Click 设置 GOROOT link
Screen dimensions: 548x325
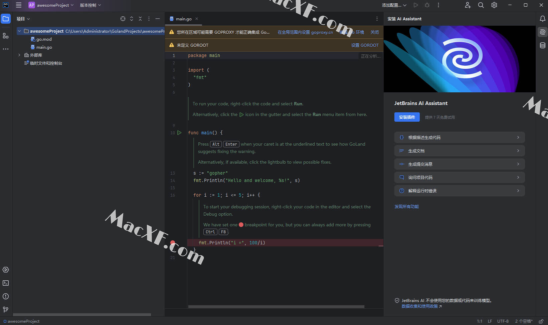coord(365,45)
